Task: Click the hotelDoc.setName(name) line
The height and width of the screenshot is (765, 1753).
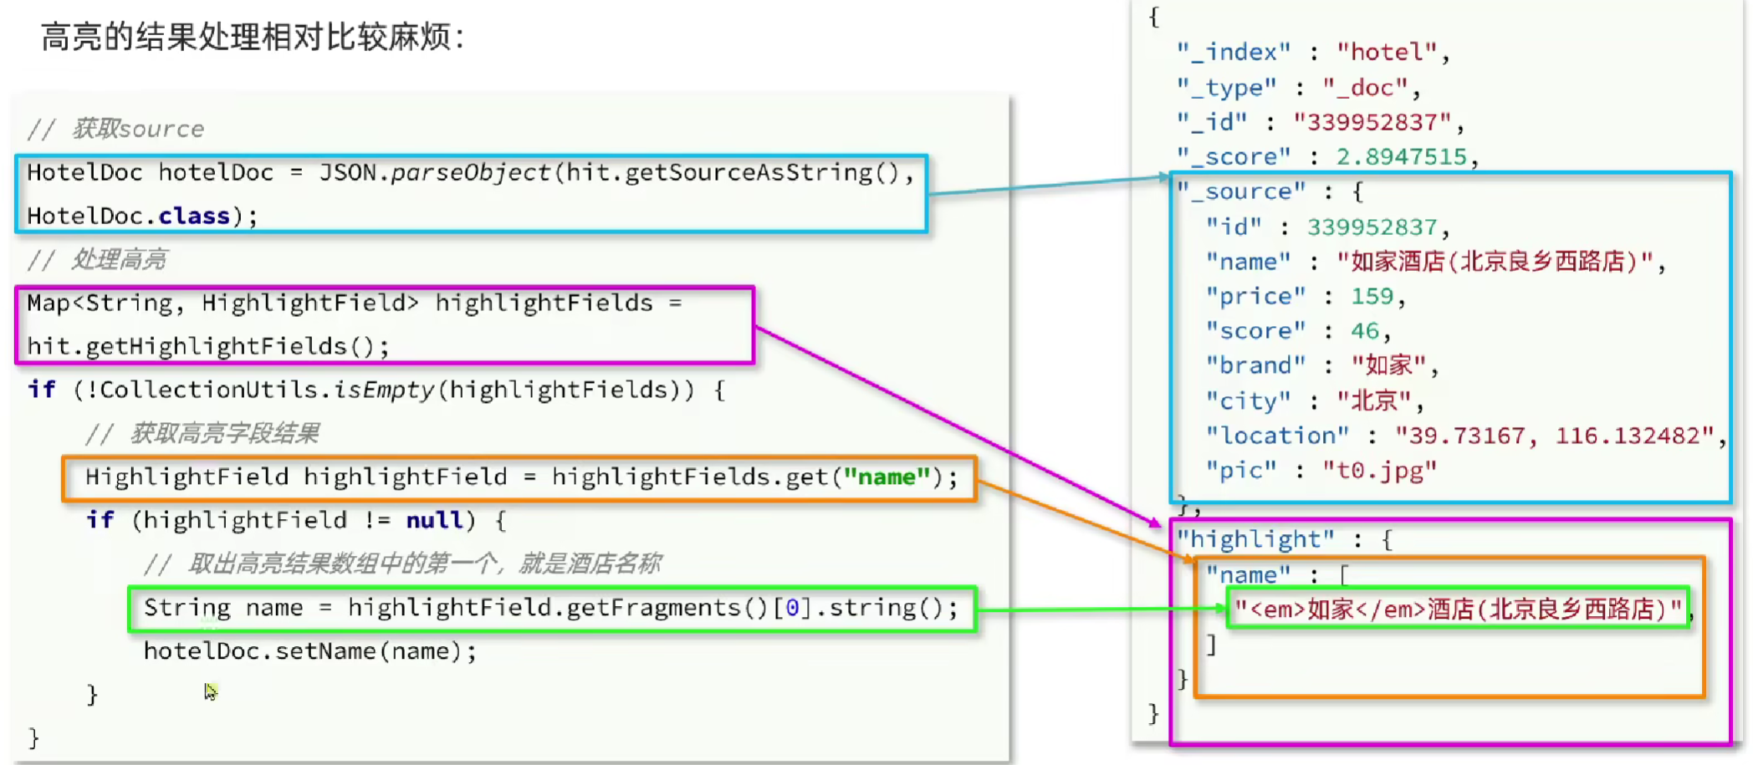Action: pyautogui.click(x=309, y=651)
